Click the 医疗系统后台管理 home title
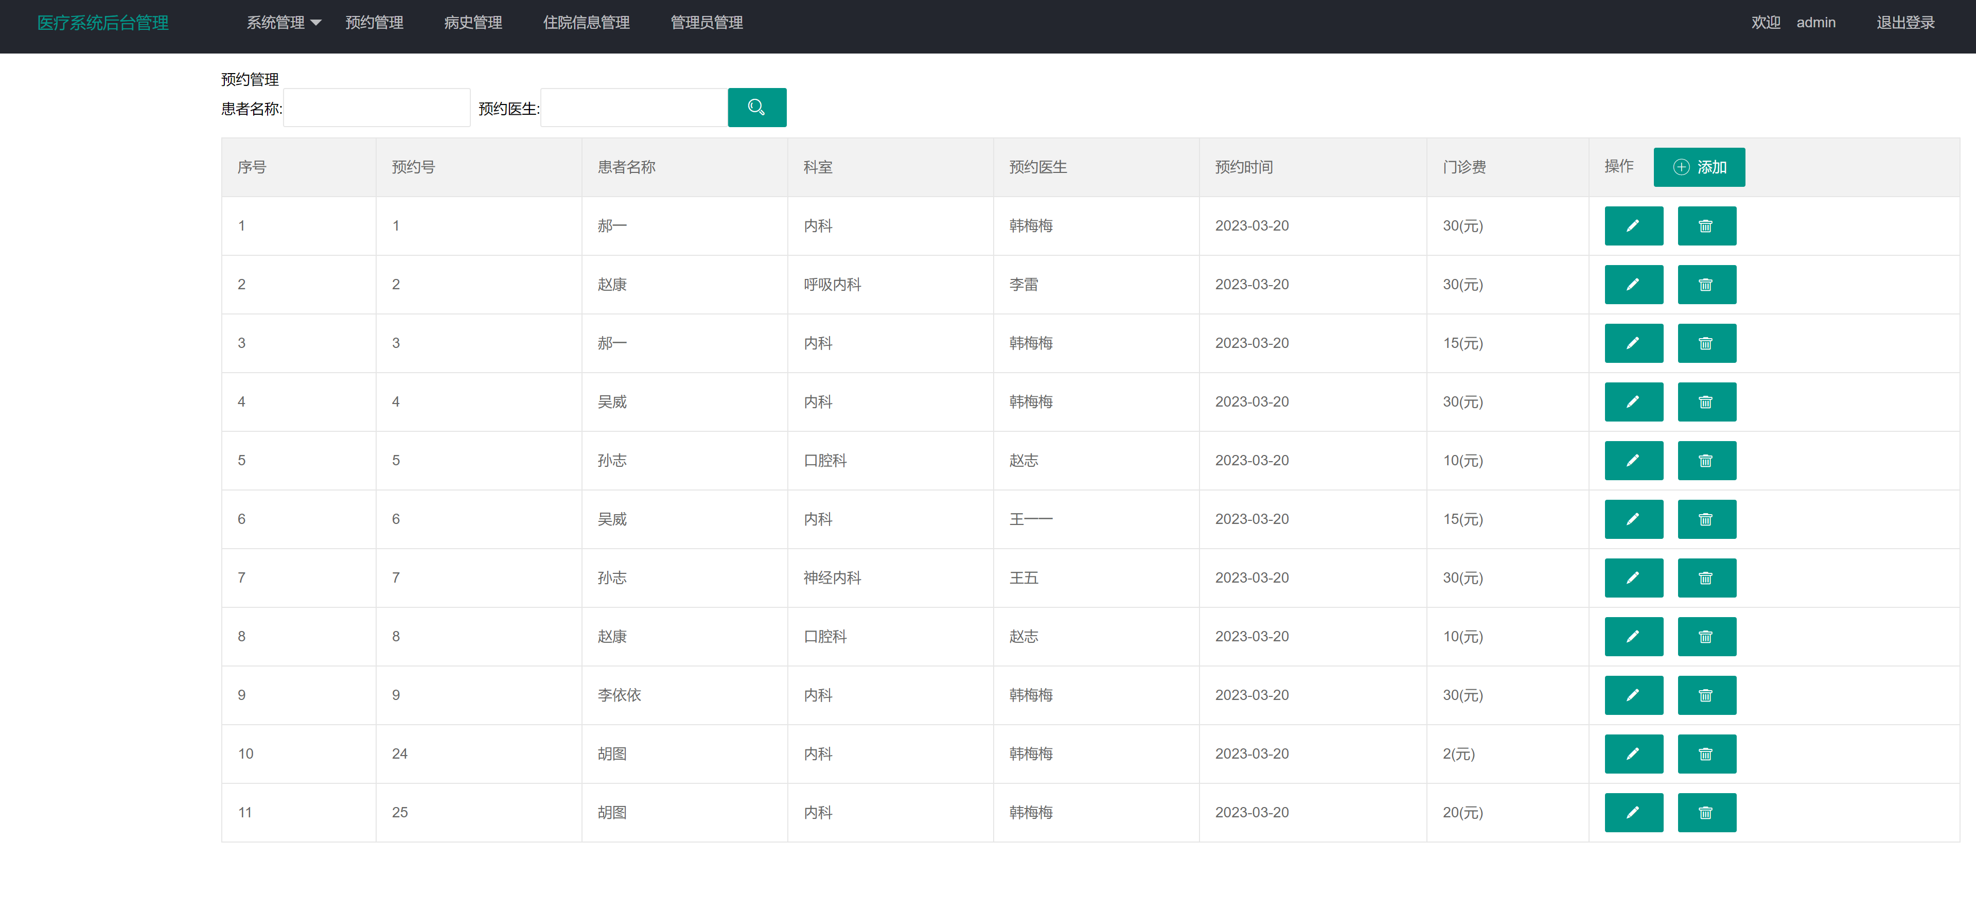Screen dimensions: 1976x911 coord(103,22)
